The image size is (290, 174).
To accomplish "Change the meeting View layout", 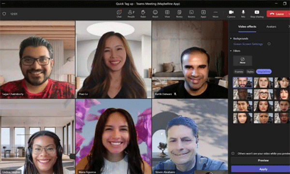I will click(167, 14).
